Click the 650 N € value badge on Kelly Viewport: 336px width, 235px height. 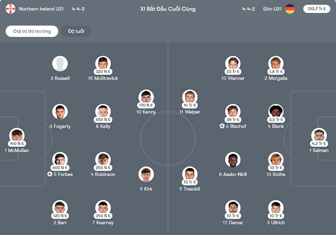click(103, 120)
